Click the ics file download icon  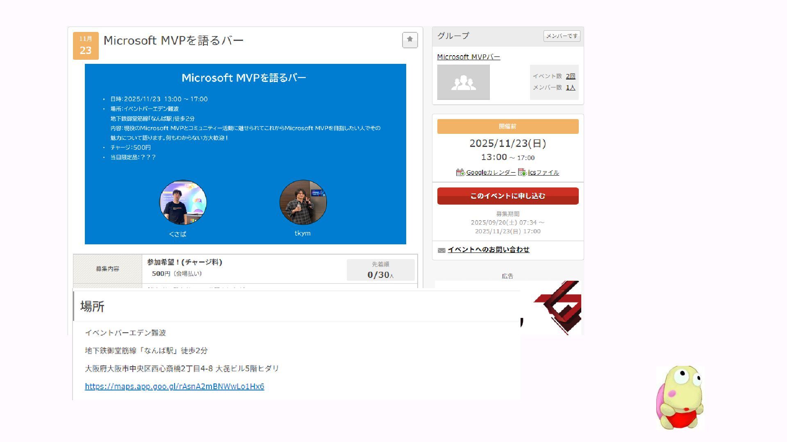(522, 172)
